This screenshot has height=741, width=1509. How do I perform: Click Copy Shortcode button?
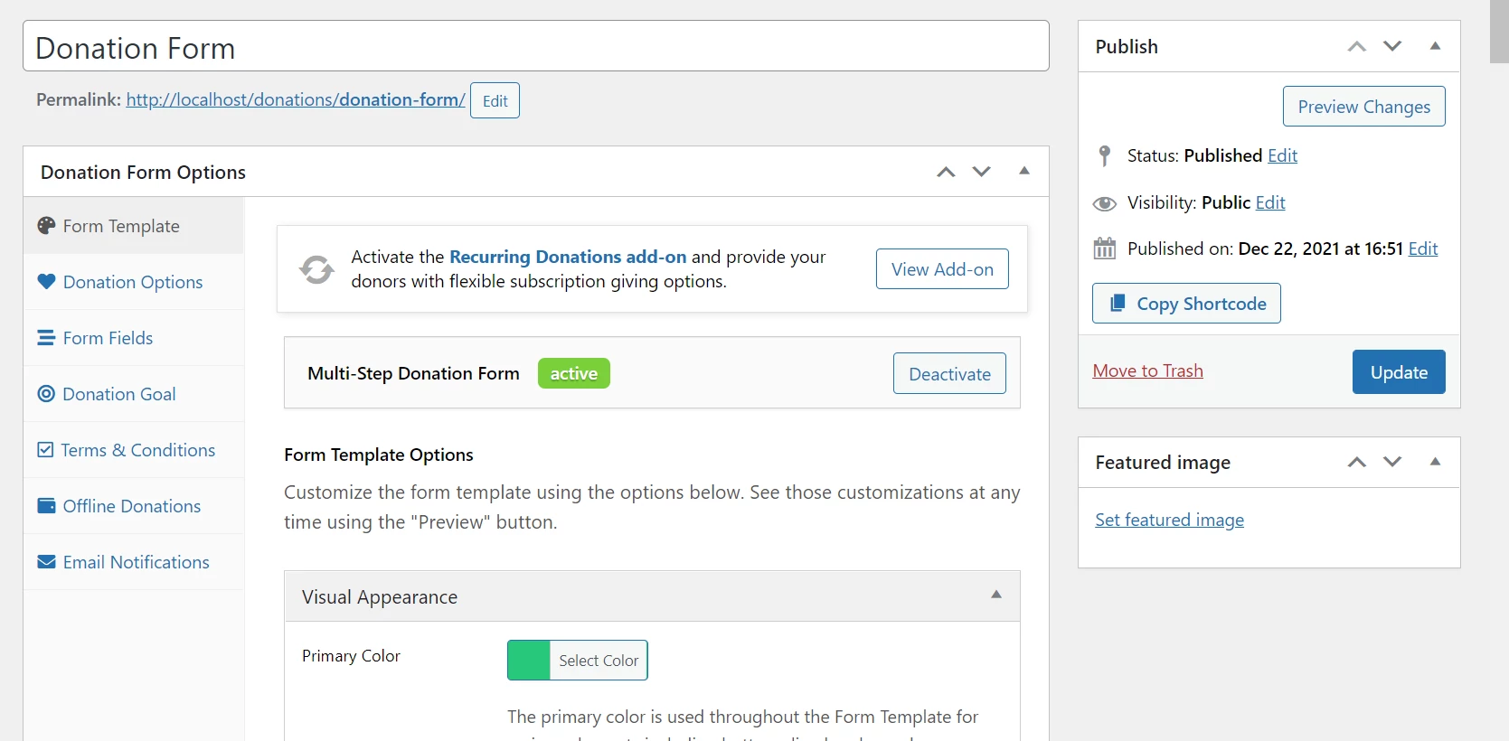tap(1186, 304)
